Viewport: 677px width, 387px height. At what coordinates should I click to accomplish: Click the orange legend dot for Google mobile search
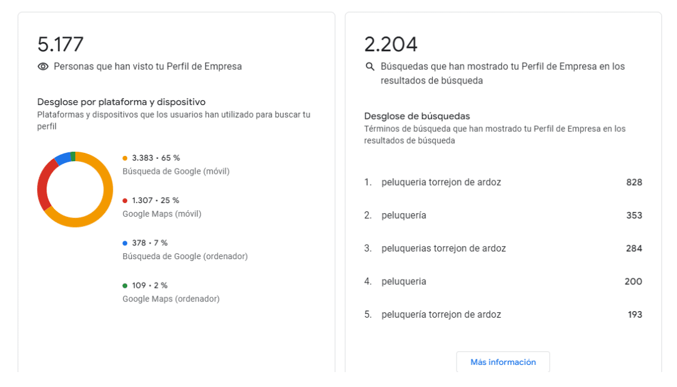[125, 158]
